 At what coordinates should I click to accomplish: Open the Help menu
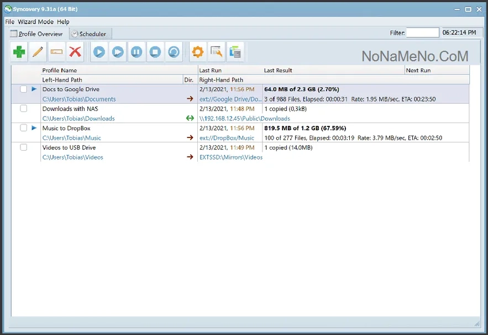(x=63, y=22)
